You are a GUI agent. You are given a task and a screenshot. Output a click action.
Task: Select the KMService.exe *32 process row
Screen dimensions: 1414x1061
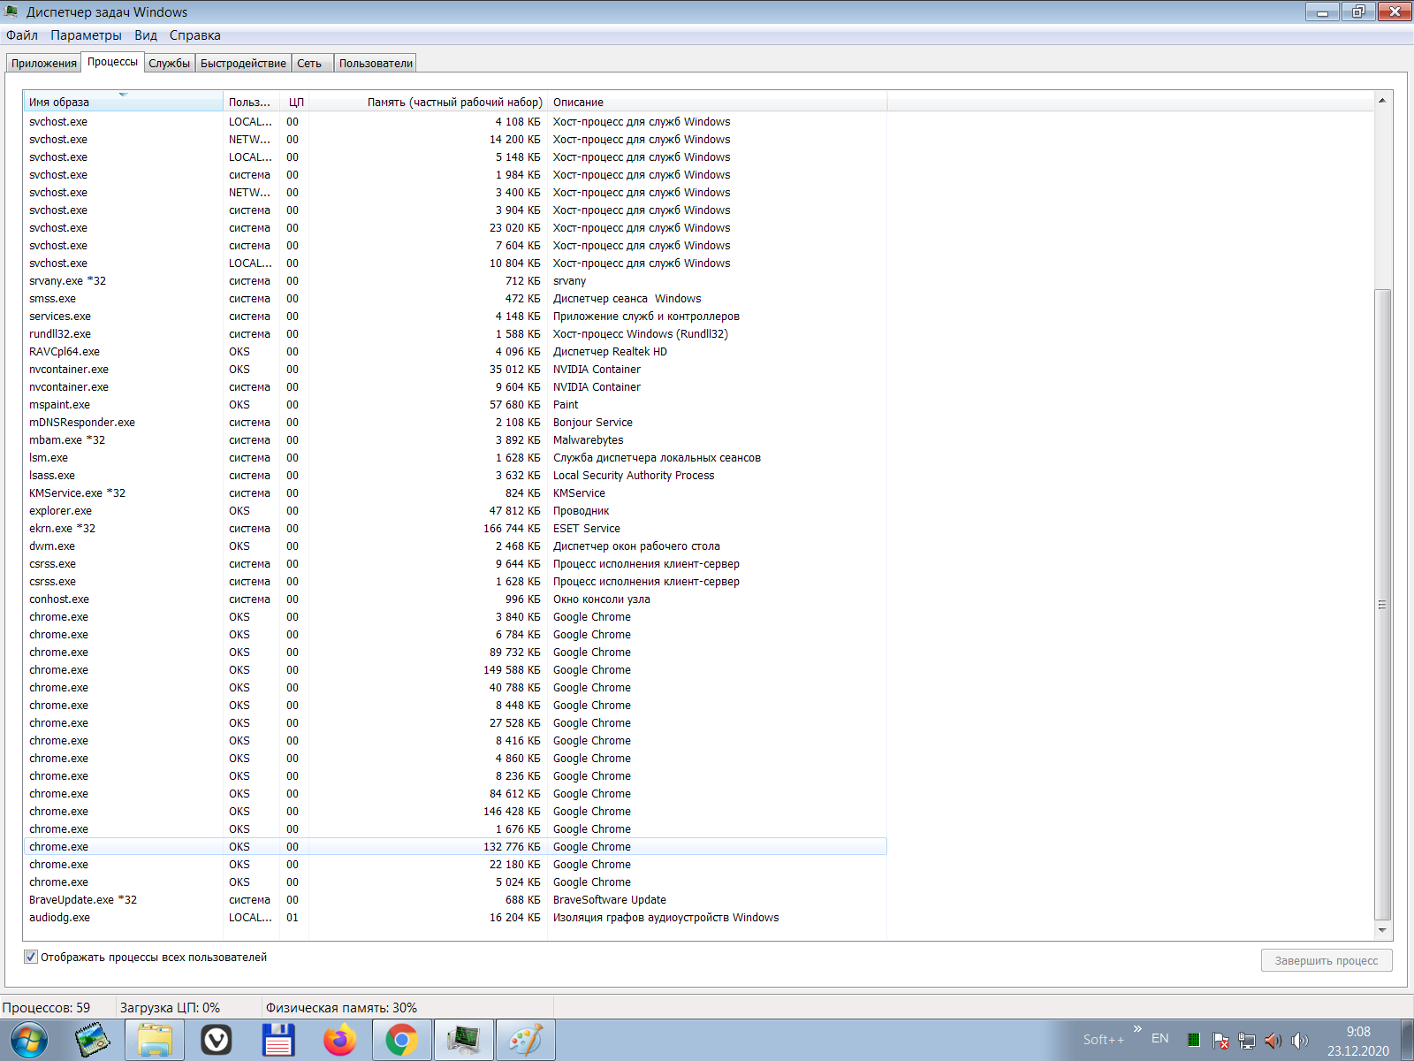[455, 493]
